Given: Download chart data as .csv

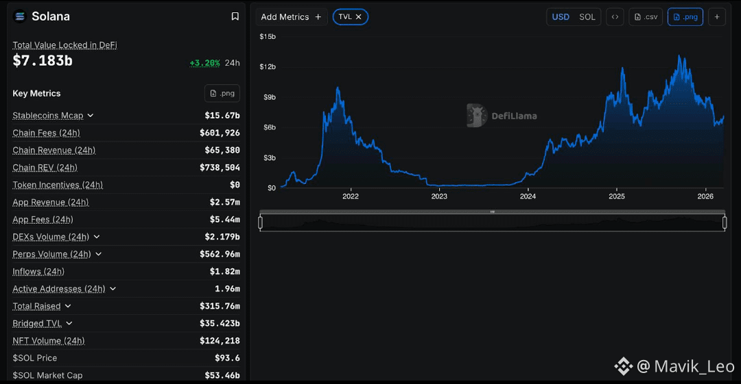Looking at the screenshot, I should [646, 17].
